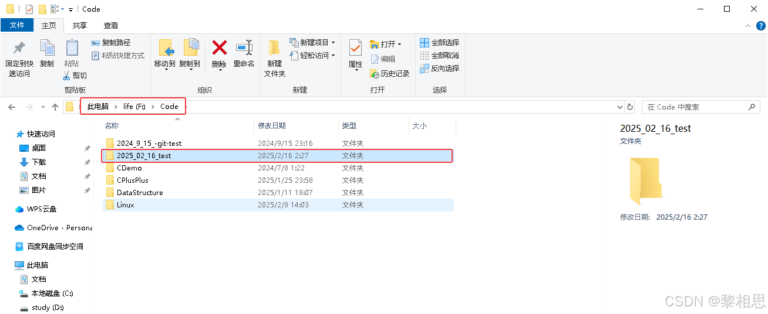Select the Linux folder
This screenshot has width=768, height=314.
pos(278,205)
